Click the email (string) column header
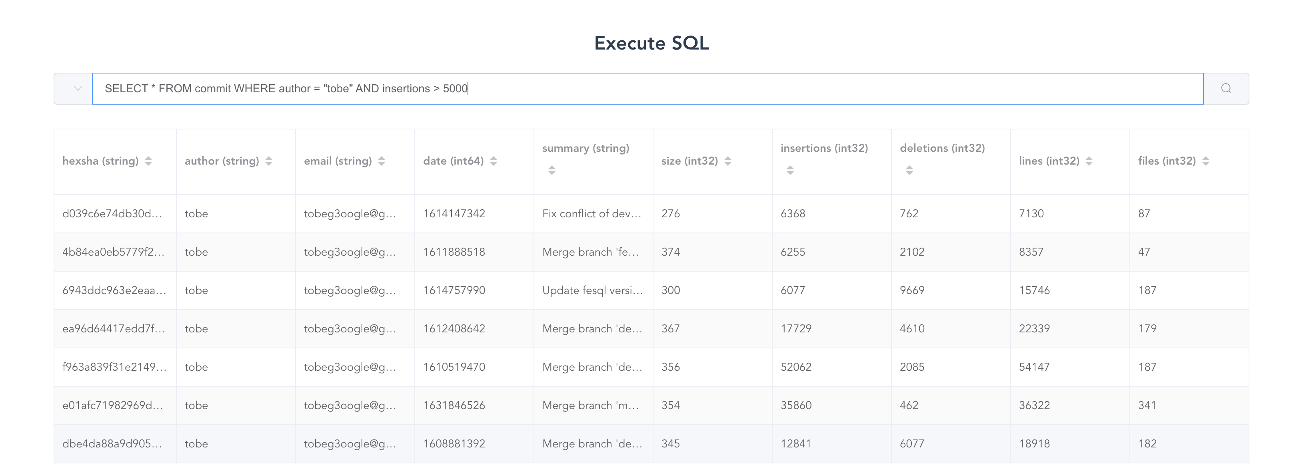This screenshot has width=1291, height=469. (x=337, y=161)
